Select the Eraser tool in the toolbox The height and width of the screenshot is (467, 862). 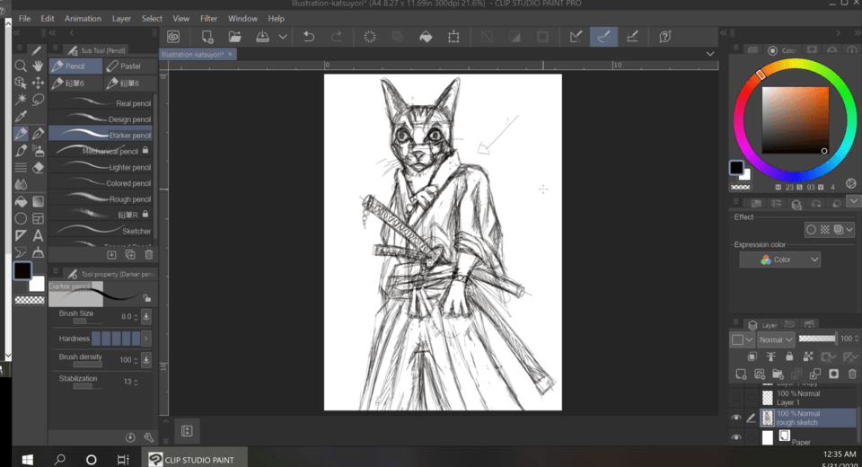[38, 167]
